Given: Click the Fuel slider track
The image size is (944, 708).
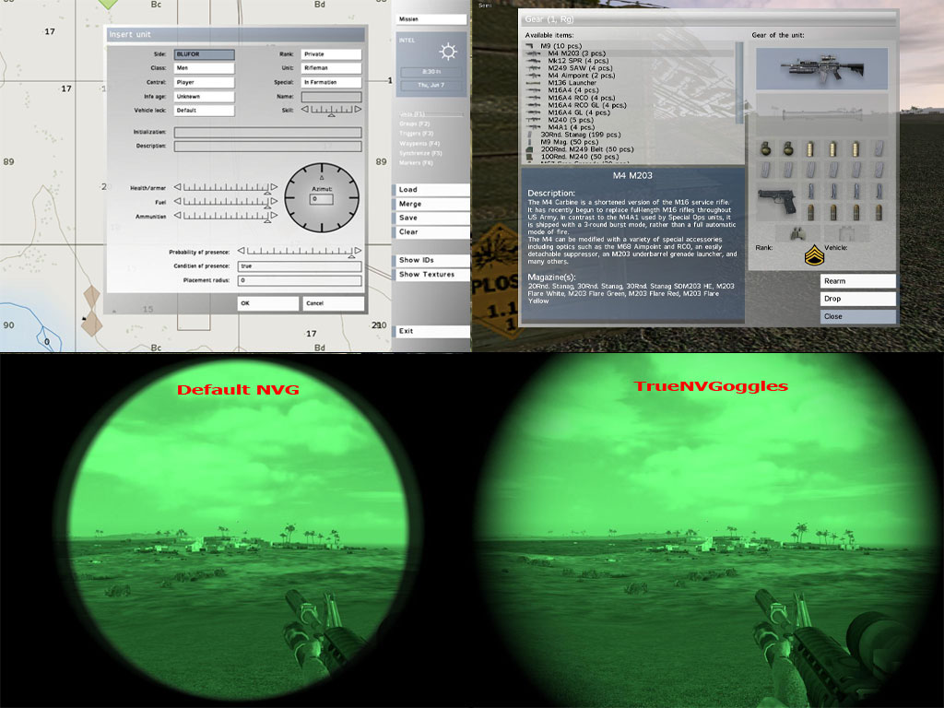Looking at the screenshot, I should (x=226, y=202).
